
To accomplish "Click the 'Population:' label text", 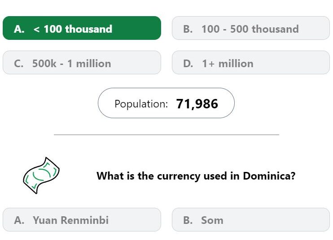I will (x=141, y=104).
